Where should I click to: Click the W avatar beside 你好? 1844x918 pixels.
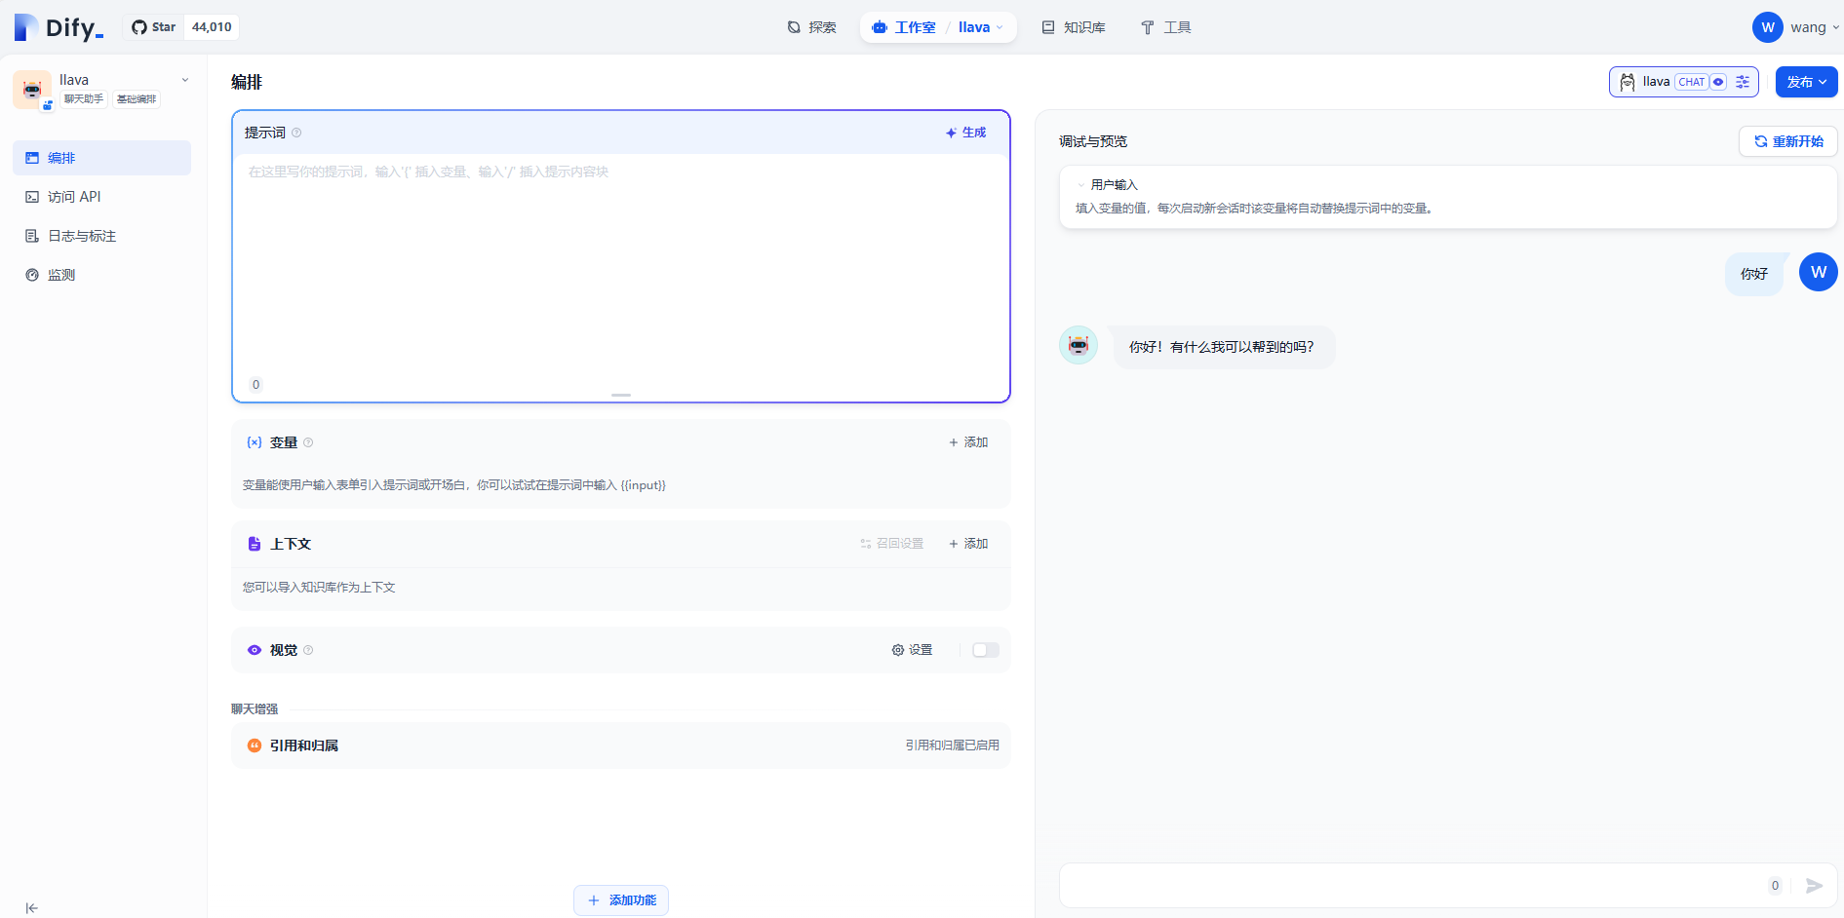(x=1819, y=272)
